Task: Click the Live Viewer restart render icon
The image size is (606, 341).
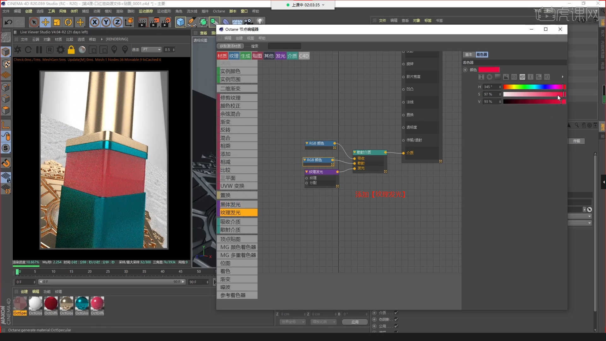Action: click(28, 50)
